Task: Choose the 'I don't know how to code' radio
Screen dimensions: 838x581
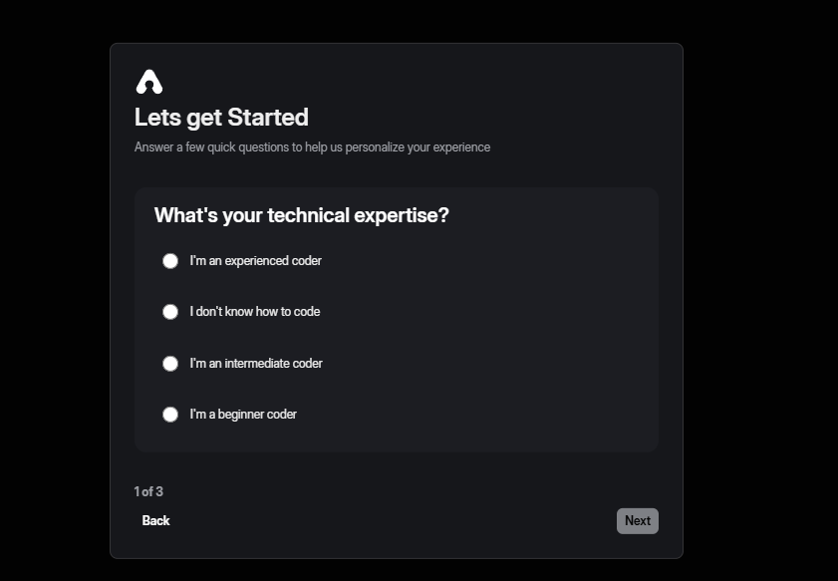Action: pos(170,312)
